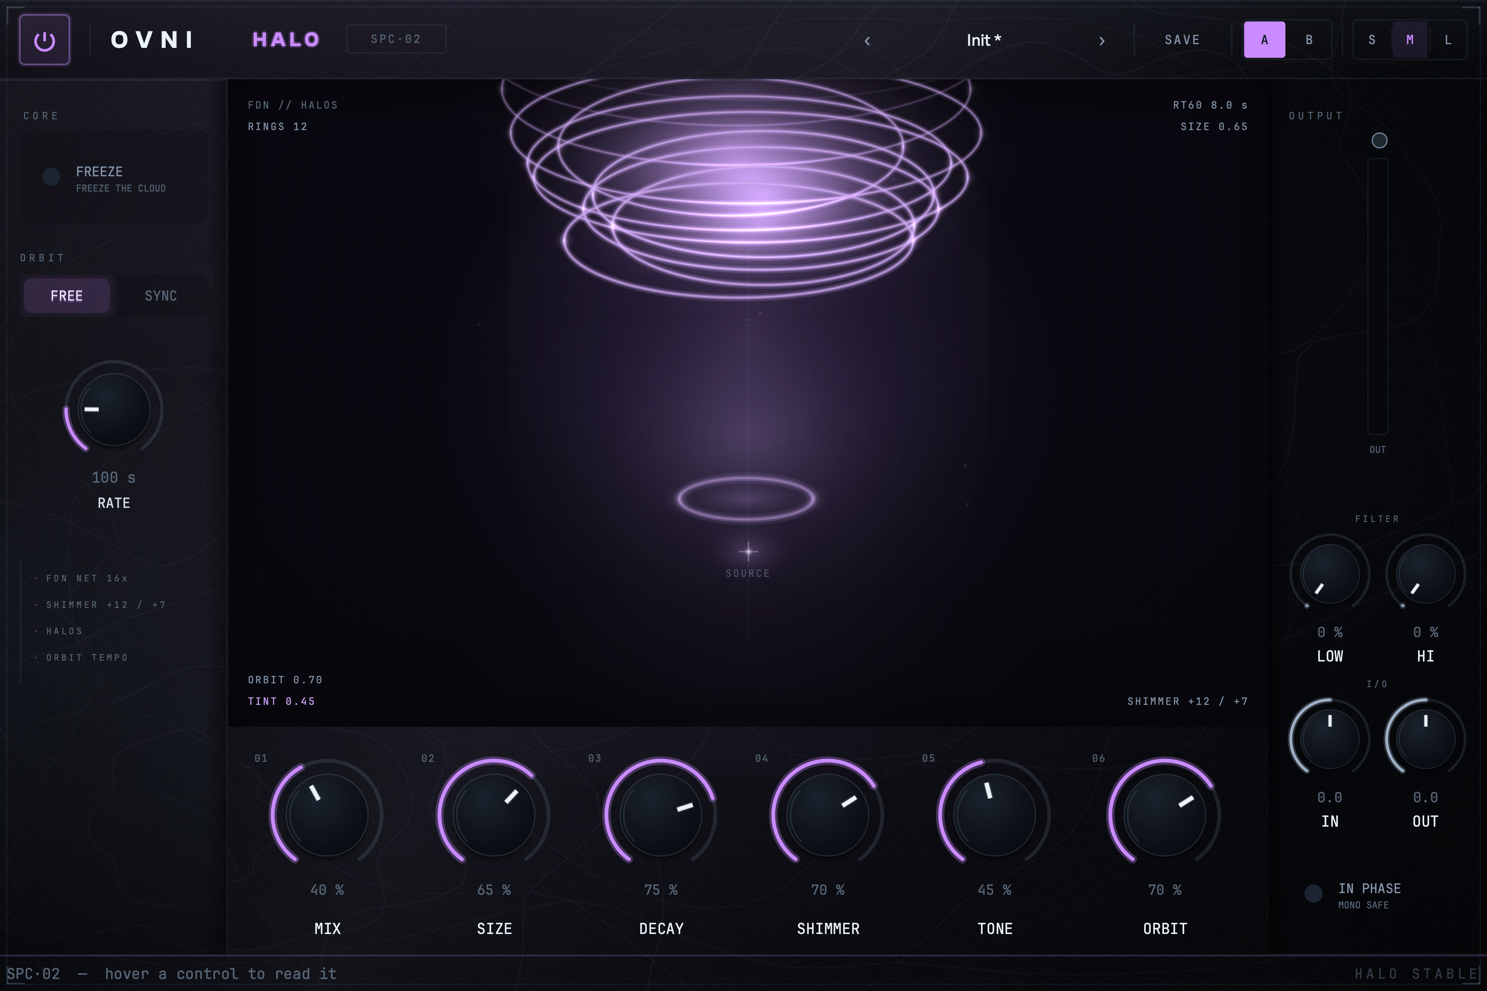Click the LOW filter knob
This screenshot has width=1487, height=991.
point(1330,574)
